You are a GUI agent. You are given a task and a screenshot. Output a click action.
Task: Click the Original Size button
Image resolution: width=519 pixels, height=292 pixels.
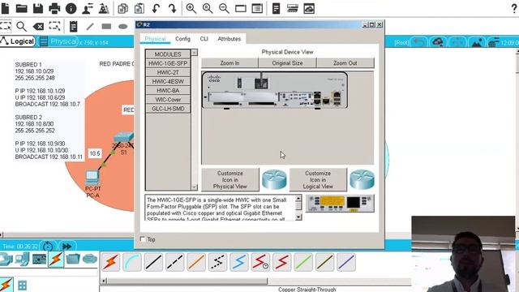(x=287, y=63)
